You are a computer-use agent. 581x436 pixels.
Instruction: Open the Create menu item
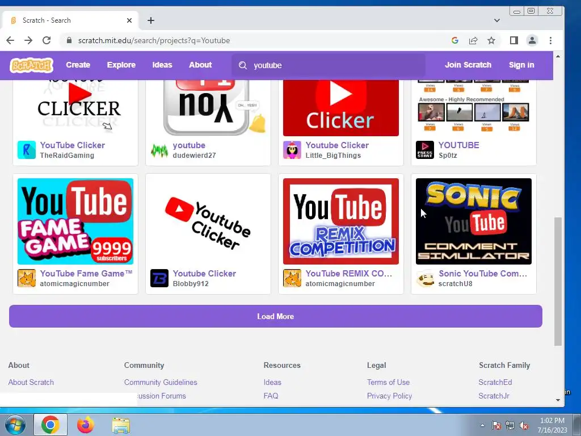point(78,65)
